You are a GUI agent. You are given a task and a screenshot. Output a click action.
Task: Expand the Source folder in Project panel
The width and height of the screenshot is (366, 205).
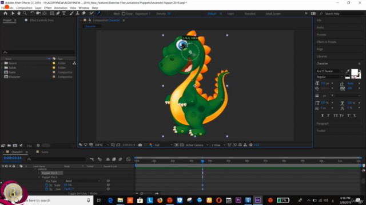[x=2, y=63]
